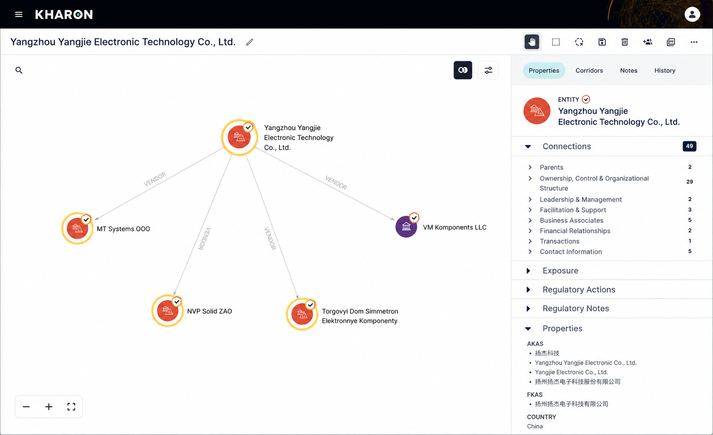This screenshot has height=435, width=713.
Task: Open the hamburger navigation menu
Action: coord(19,15)
